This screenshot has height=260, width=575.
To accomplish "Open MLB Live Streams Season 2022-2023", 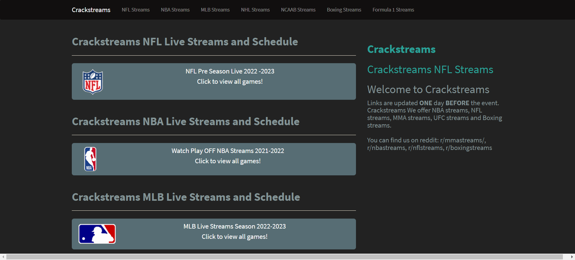I will click(235, 226).
